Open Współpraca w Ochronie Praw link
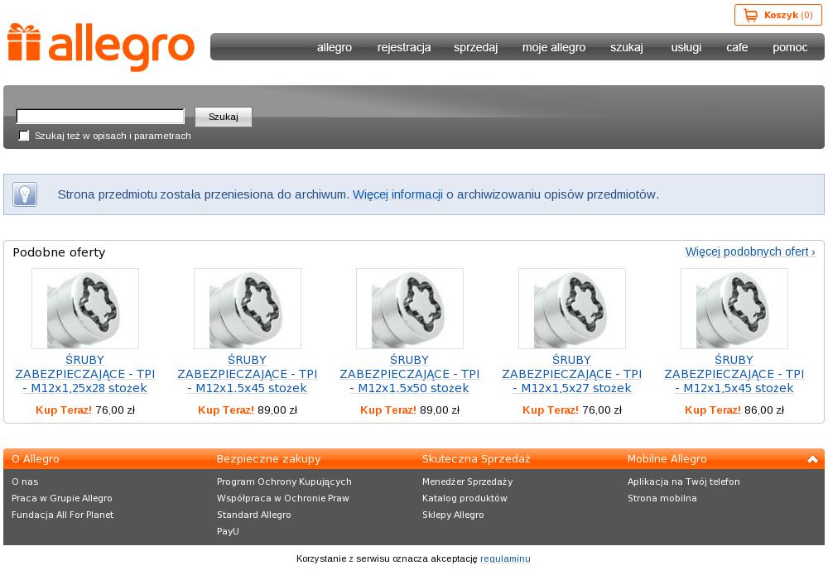The width and height of the screenshot is (828, 575). click(283, 498)
